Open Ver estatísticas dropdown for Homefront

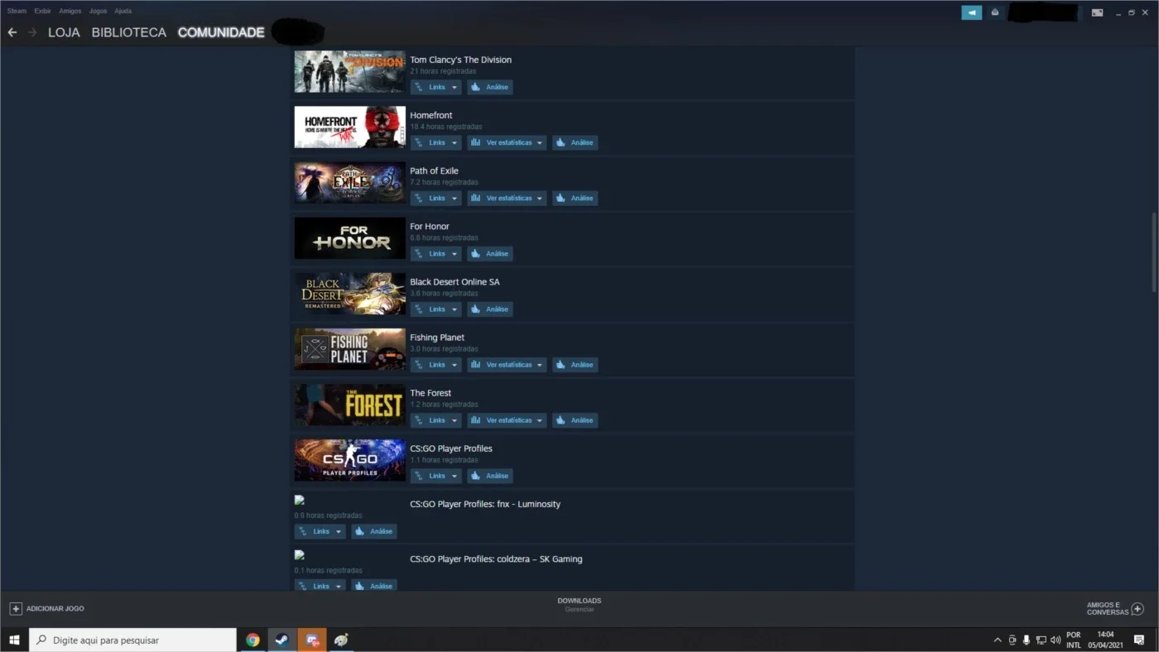(x=507, y=142)
